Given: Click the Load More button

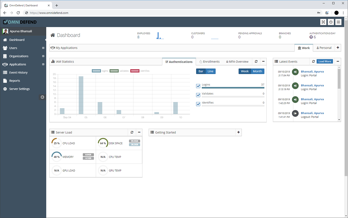Looking at the screenshot, I should pyautogui.click(x=325, y=62).
